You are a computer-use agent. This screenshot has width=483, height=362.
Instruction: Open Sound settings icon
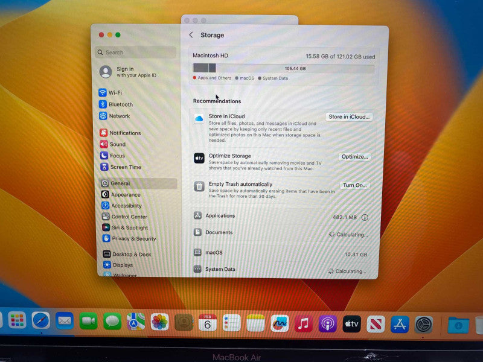[104, 144]
